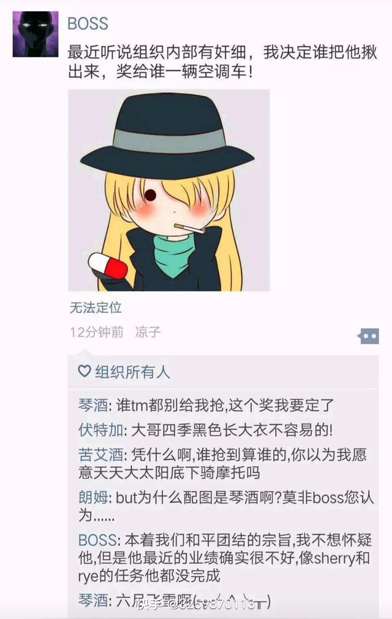Reply to 苦艾酒's motorcycle comment
This screenshot has height=619, width=392.
click(x=222, y=463)
